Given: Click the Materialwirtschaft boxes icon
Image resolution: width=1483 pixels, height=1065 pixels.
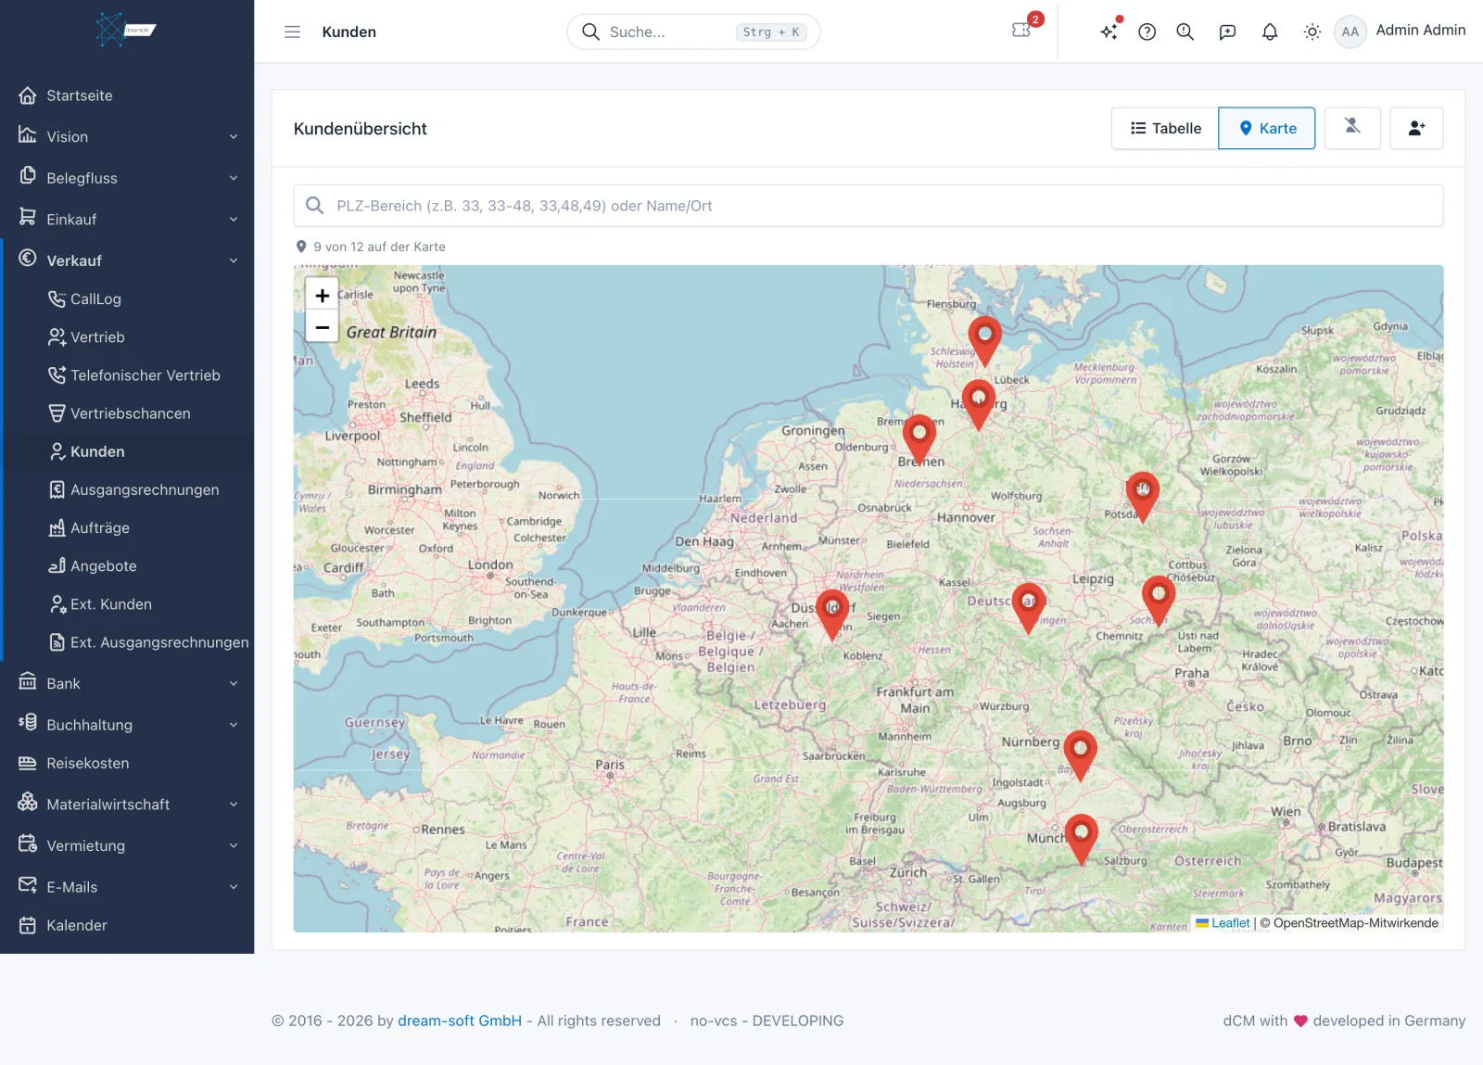Looking at the screenshot, I should click(x=28, y=802).
